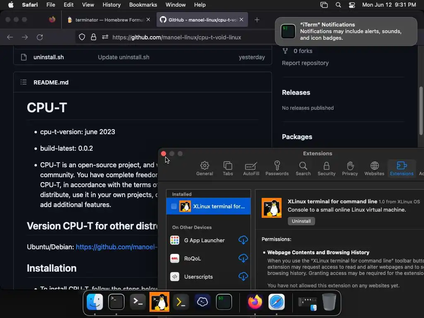Open the AutoFill preferences pane
The width and height of the screenshot is (424, 318).
pos(251,169)
